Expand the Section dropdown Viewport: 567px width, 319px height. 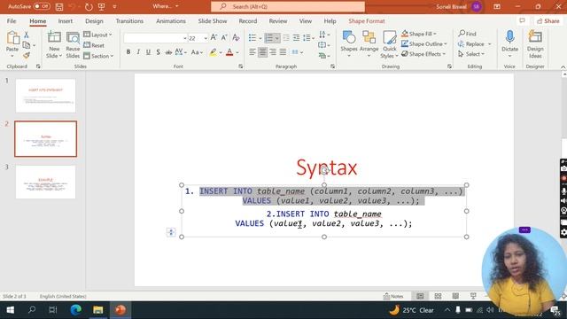click(x=98, y=56)
